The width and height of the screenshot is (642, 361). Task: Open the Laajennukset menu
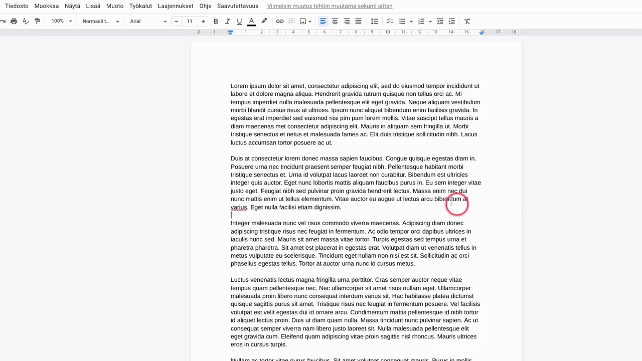tap(175, 6)
